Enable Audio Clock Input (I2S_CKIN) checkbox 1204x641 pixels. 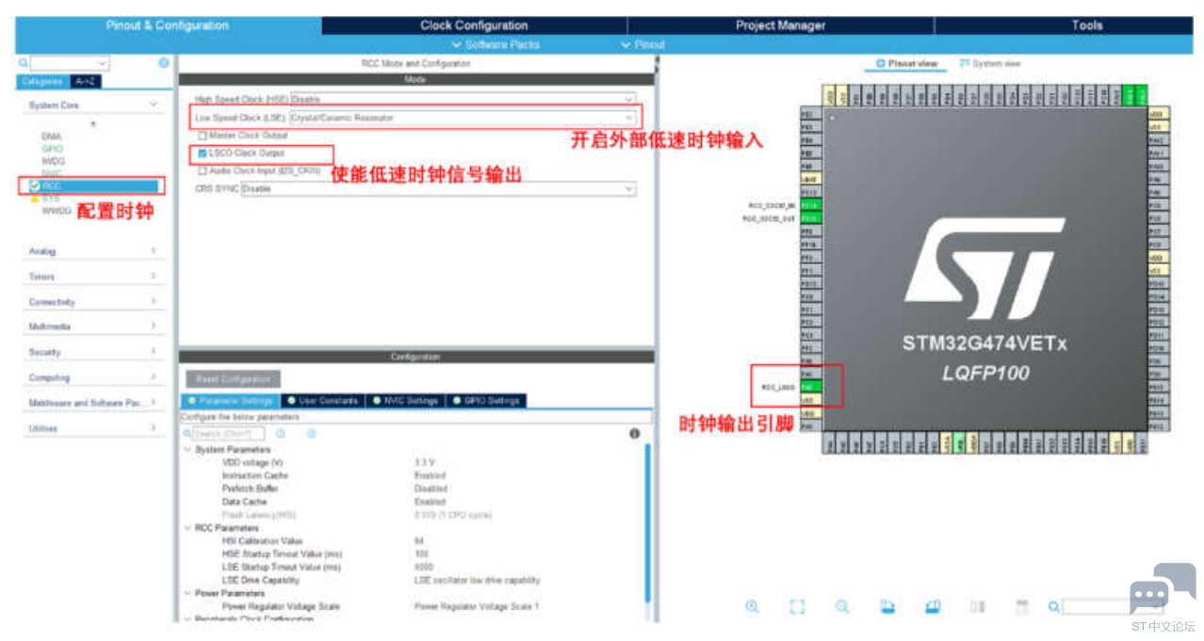click(203, 171)
